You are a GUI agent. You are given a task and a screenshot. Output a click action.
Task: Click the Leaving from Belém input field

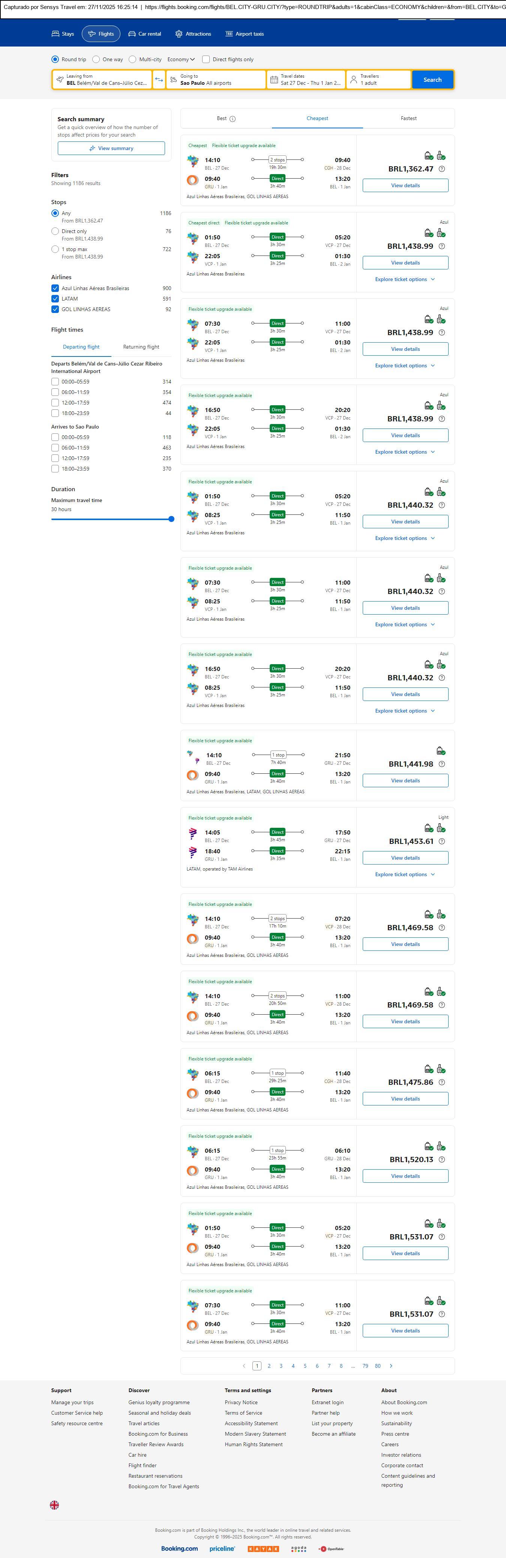[102, 80]
